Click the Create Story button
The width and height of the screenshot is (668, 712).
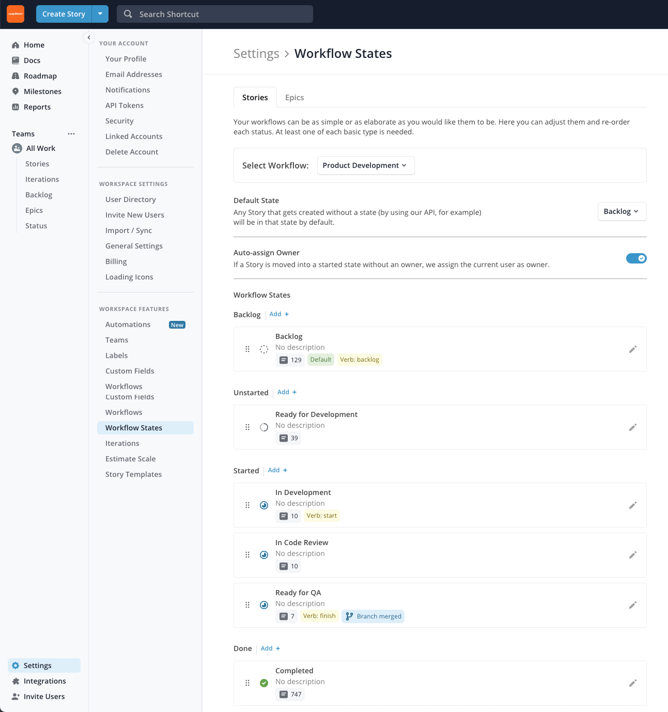point(64,14)
